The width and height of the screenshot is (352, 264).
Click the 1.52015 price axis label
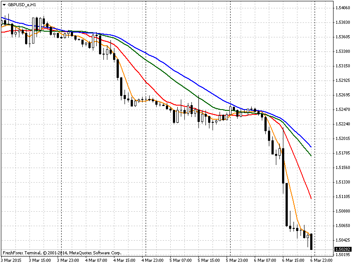click(x=343, y=139)
